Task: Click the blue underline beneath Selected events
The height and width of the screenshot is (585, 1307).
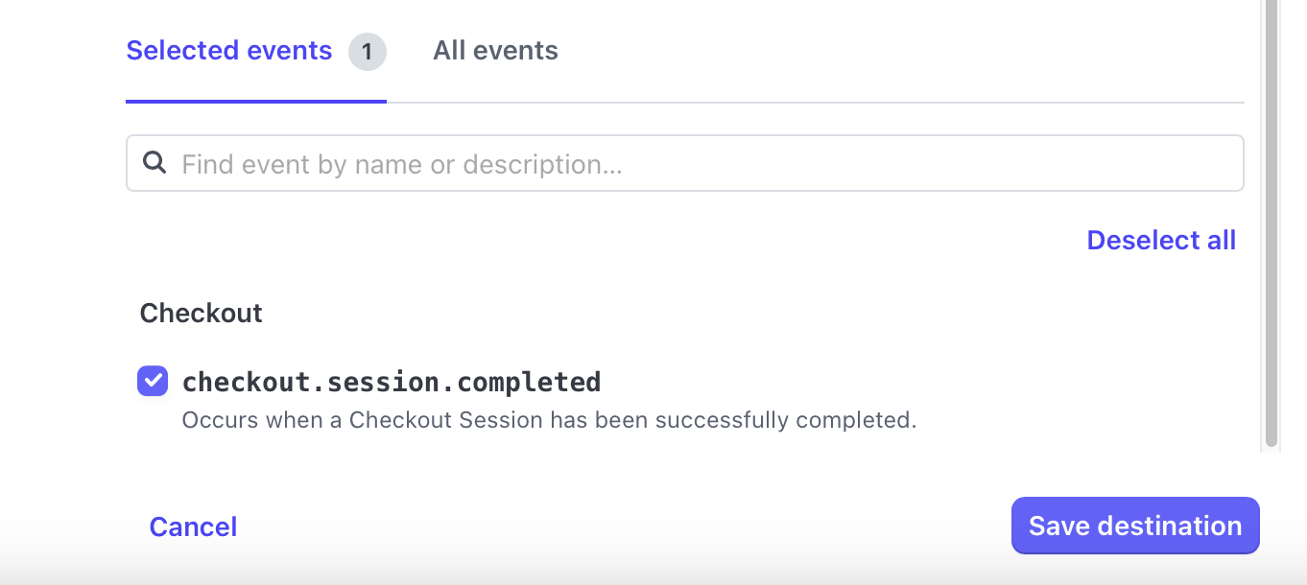Action: tap(256, 101)
